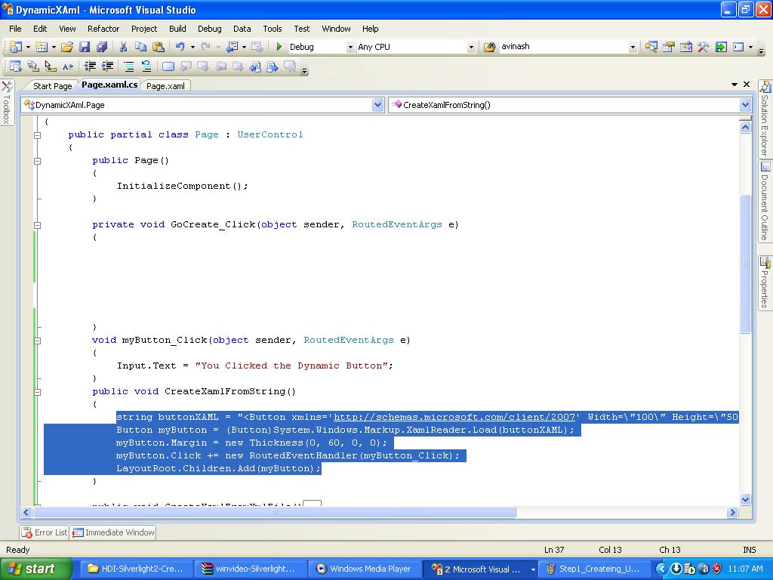Expand the auto-hidden Toolbox side tab

pos(7,102)
